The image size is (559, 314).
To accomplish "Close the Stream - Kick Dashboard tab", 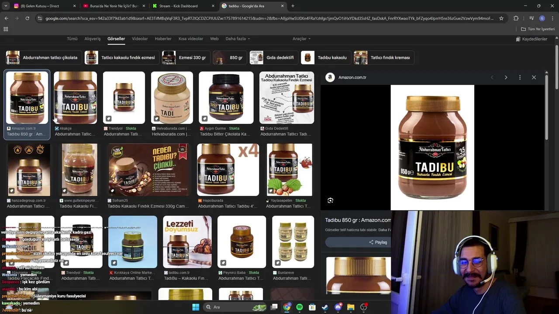I will tap(213, 6).
